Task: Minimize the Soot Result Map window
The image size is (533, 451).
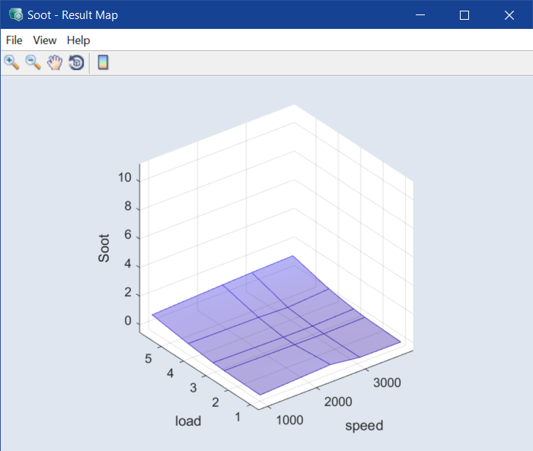Action: click(x=420, y=14)
